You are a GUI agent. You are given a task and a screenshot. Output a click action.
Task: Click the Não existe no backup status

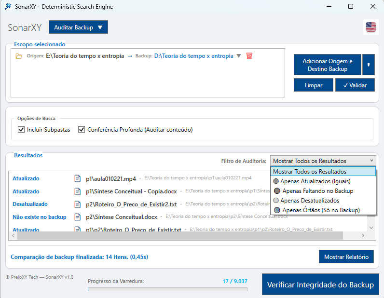(x=40, y=217)
